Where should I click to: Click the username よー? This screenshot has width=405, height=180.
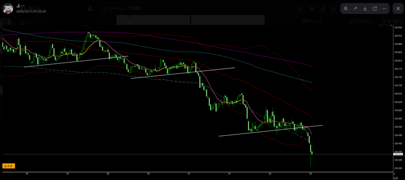(21, 6)
